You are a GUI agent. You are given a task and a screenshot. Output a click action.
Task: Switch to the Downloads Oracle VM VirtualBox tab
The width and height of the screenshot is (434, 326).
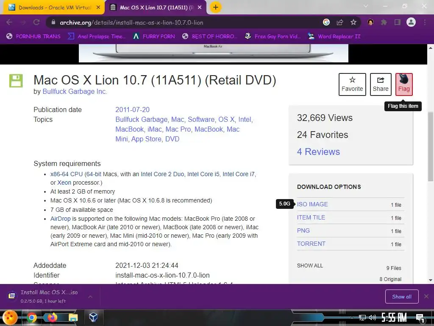point(54,8)
